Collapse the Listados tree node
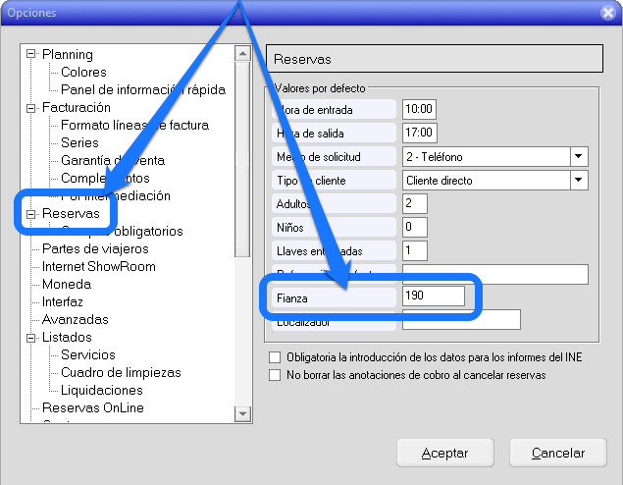623x485 pixels. pos(31,338)
